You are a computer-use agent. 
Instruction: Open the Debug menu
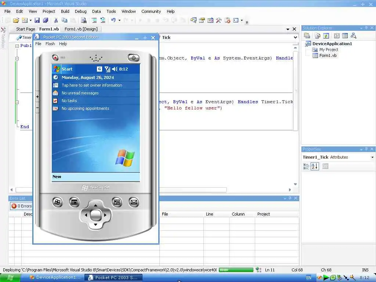[80, 11]
